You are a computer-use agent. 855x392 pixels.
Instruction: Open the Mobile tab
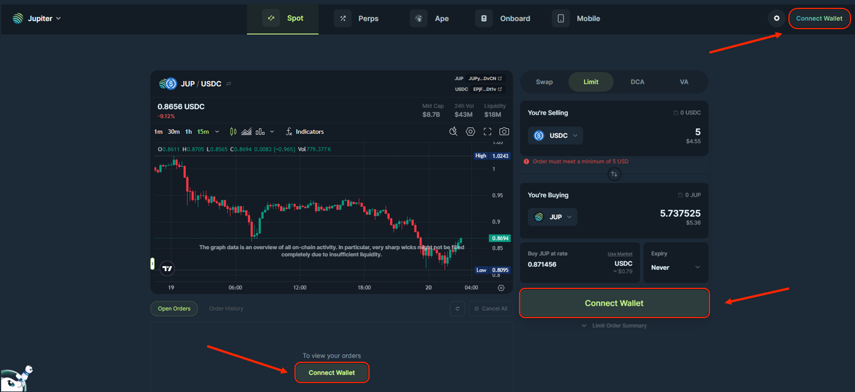point(576,18)
